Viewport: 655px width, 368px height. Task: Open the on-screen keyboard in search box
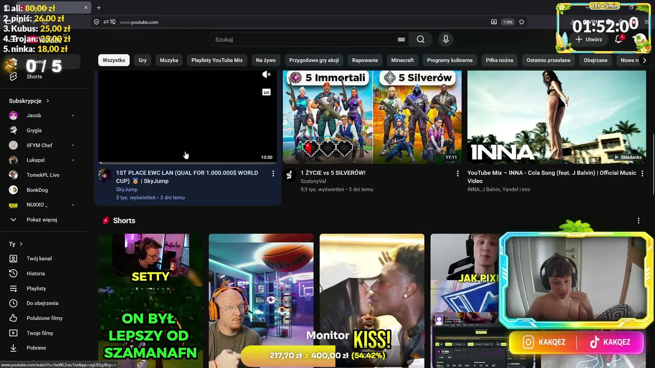pyautogui.click(x=401, y=39)
